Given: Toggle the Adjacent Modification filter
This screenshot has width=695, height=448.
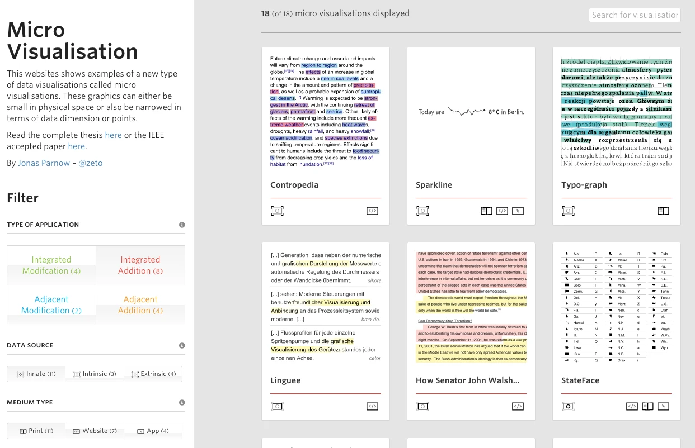Looking at the screenshot, I should point(51,305).
